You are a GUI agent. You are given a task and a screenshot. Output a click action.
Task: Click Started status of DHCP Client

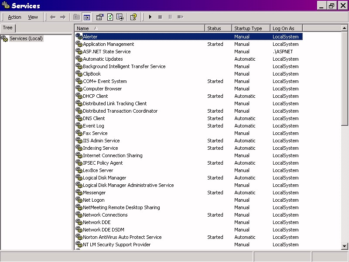pos(215,96)
